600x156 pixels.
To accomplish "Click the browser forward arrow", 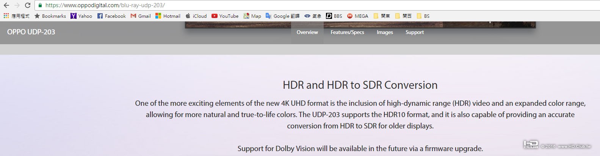I will click(x=17, y=5).
